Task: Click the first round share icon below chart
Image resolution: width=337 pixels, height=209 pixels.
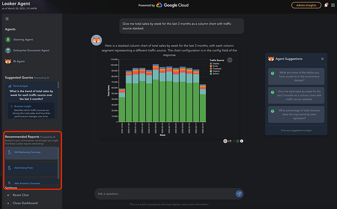Action: [225, 141]
